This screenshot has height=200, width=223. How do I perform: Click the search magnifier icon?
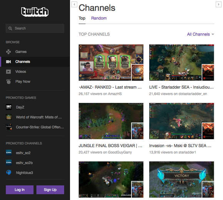[10, 29]
